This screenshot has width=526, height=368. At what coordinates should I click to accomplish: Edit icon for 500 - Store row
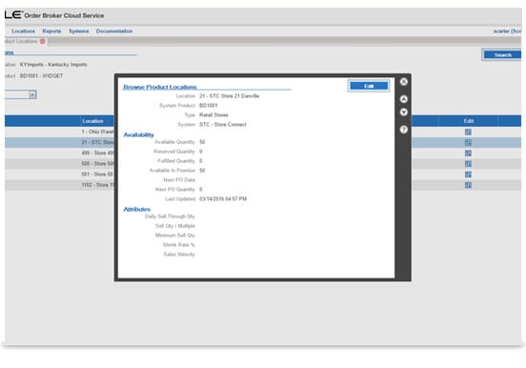[x=468, y=164]
